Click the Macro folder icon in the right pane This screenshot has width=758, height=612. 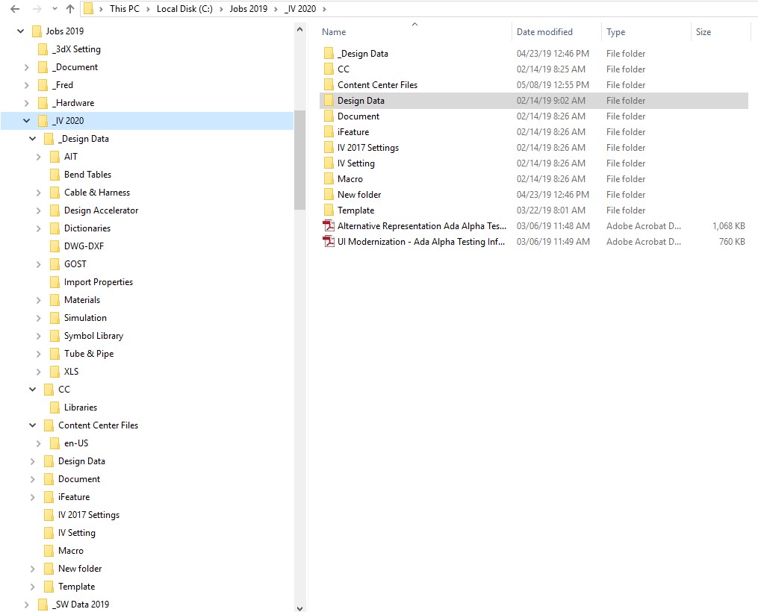click(x=329, y=178)
